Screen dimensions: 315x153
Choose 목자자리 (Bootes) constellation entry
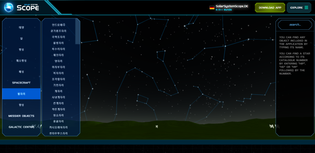58,73
